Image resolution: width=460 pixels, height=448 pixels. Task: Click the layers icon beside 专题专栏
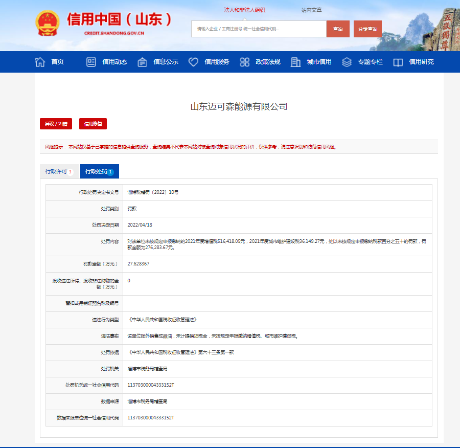[x=347, y=62]
